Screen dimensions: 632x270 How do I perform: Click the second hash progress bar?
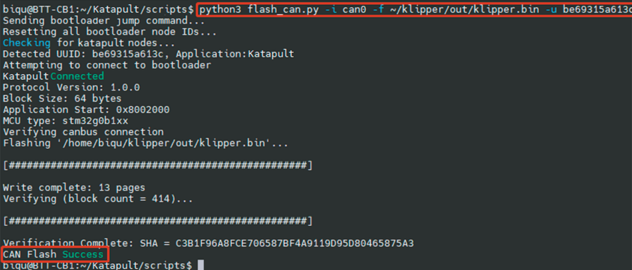[x=157, y=221]
